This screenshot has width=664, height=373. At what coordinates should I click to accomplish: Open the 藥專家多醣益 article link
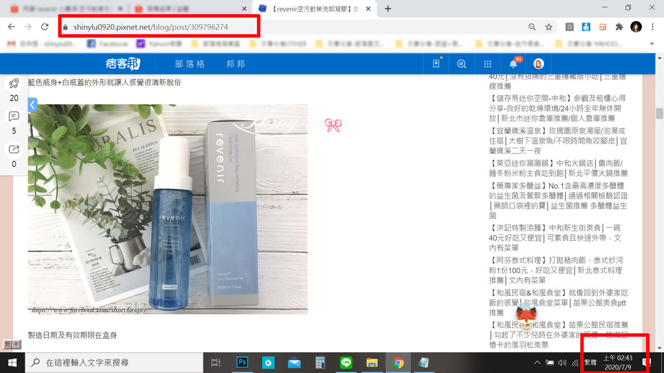pos(558,201)
